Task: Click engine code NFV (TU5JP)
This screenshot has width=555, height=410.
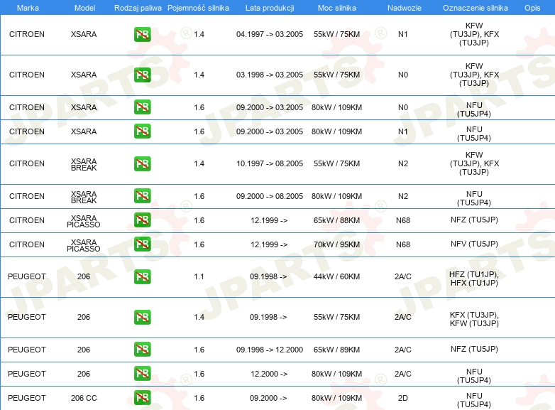Action: [x=474, y=244]
